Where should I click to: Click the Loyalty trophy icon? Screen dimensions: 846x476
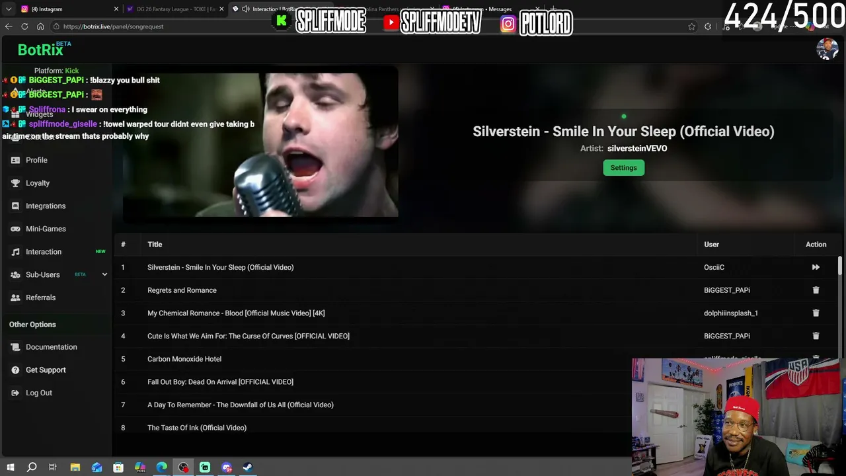(x=15, y=183)
